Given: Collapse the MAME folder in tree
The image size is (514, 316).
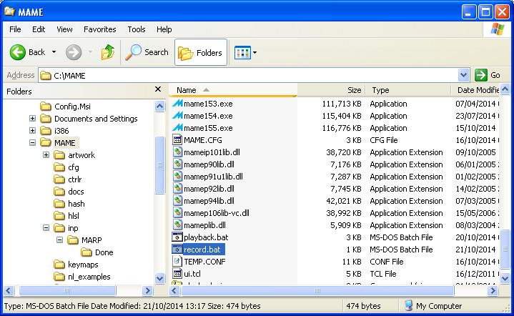Looking at the screenshot, I should pyautogui.click(x=33, y=143).
